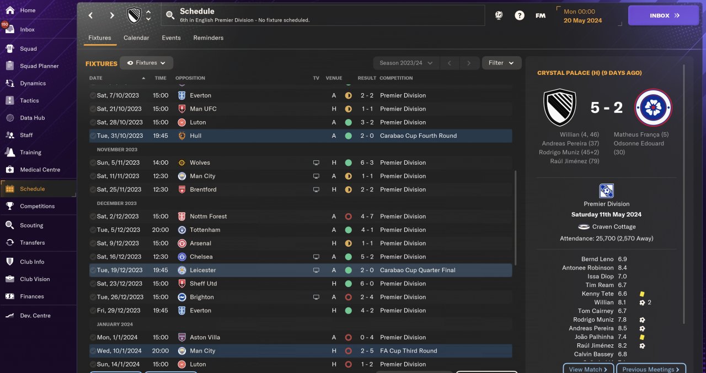Click the Everton club badge on 7/10/2023
This screenshot has width=706, height=373.
[x=181, y=95]
